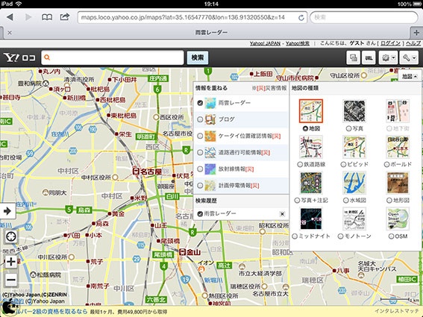Click the ブログ overlay icon
Screen dimensions: 423x317
pos(210,119)
